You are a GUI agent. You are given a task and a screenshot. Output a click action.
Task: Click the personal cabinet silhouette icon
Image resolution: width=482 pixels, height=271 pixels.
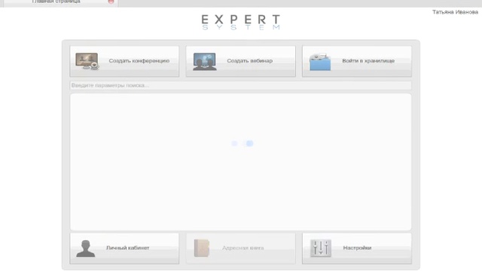(x=85, y=248)
